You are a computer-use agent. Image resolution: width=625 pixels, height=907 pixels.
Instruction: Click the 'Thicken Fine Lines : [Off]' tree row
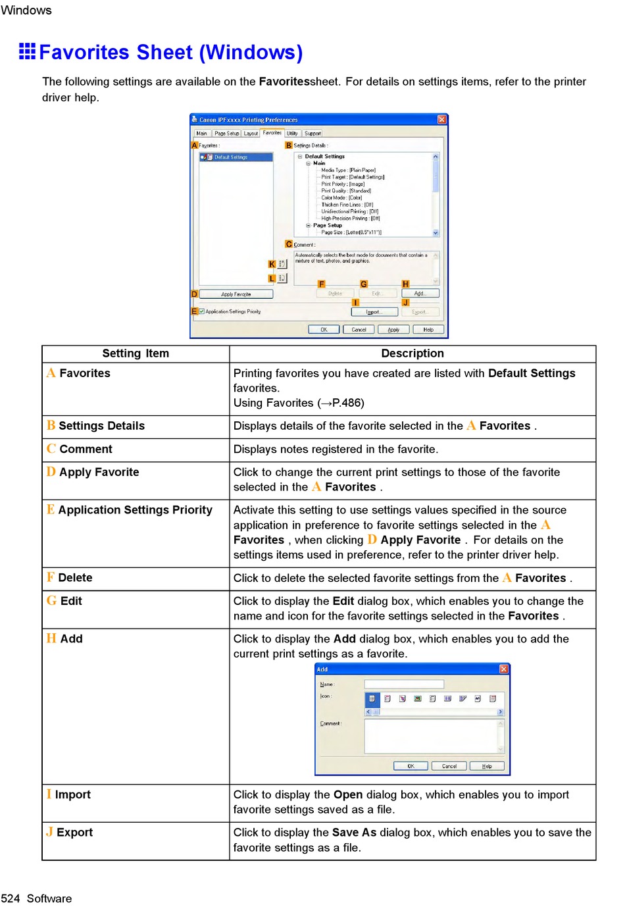tap(347, 205)
